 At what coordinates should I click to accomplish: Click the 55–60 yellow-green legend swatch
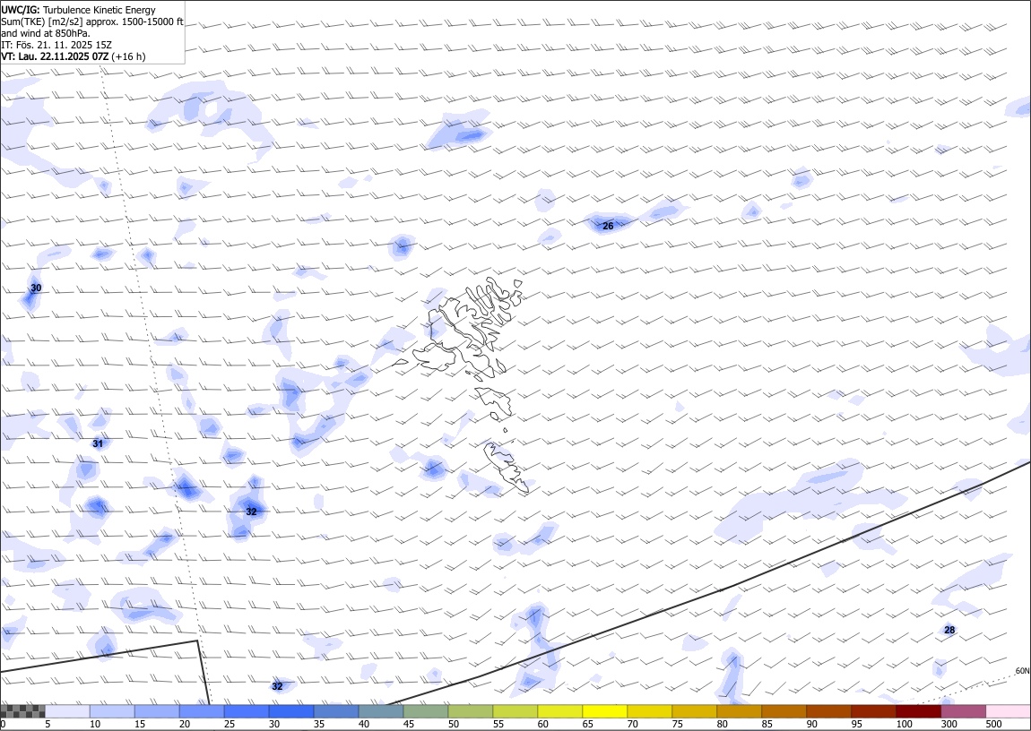pyautogui.click(x=515, y=711)
